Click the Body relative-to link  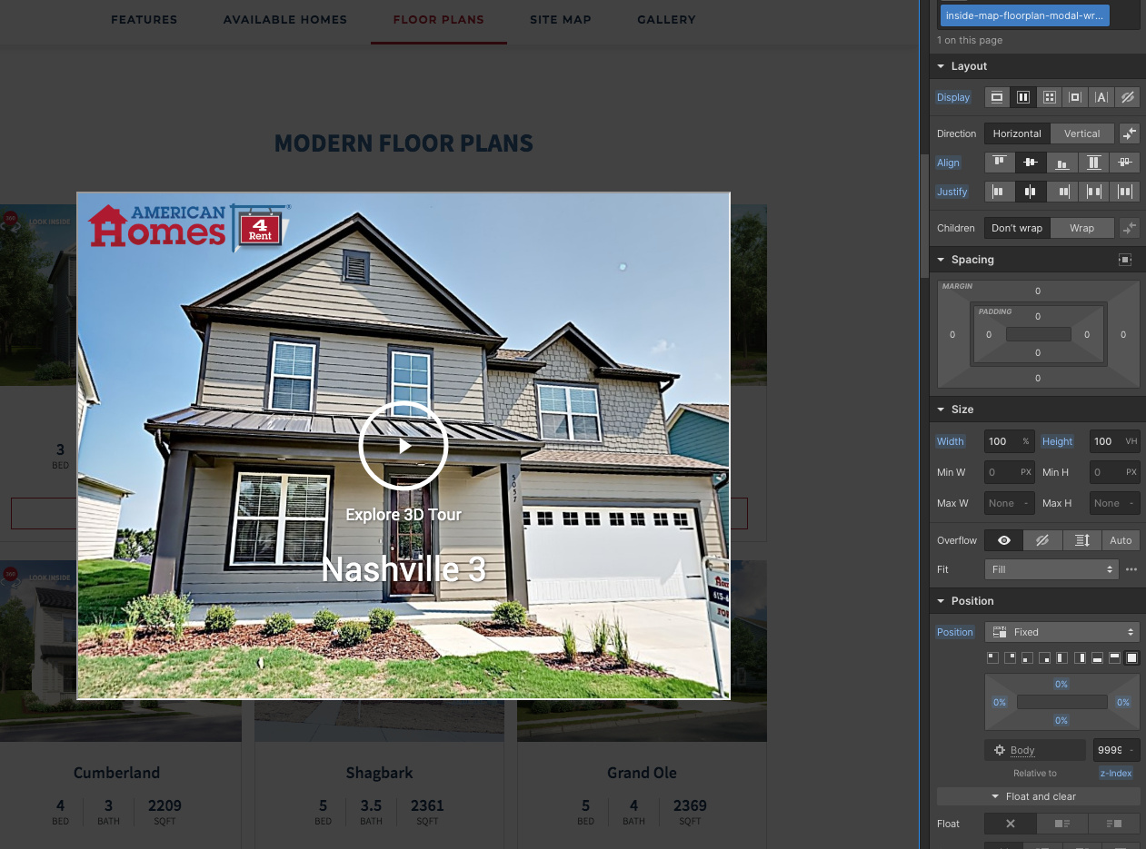1022,750
